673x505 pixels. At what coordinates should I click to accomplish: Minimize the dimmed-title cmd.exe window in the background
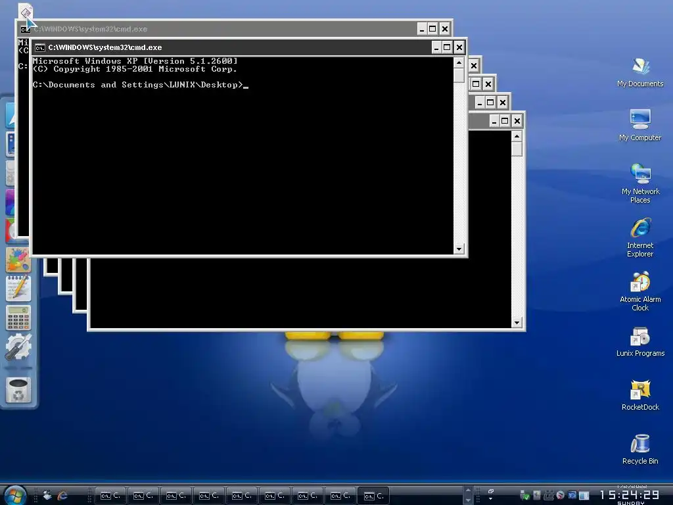tap(422, 29)
